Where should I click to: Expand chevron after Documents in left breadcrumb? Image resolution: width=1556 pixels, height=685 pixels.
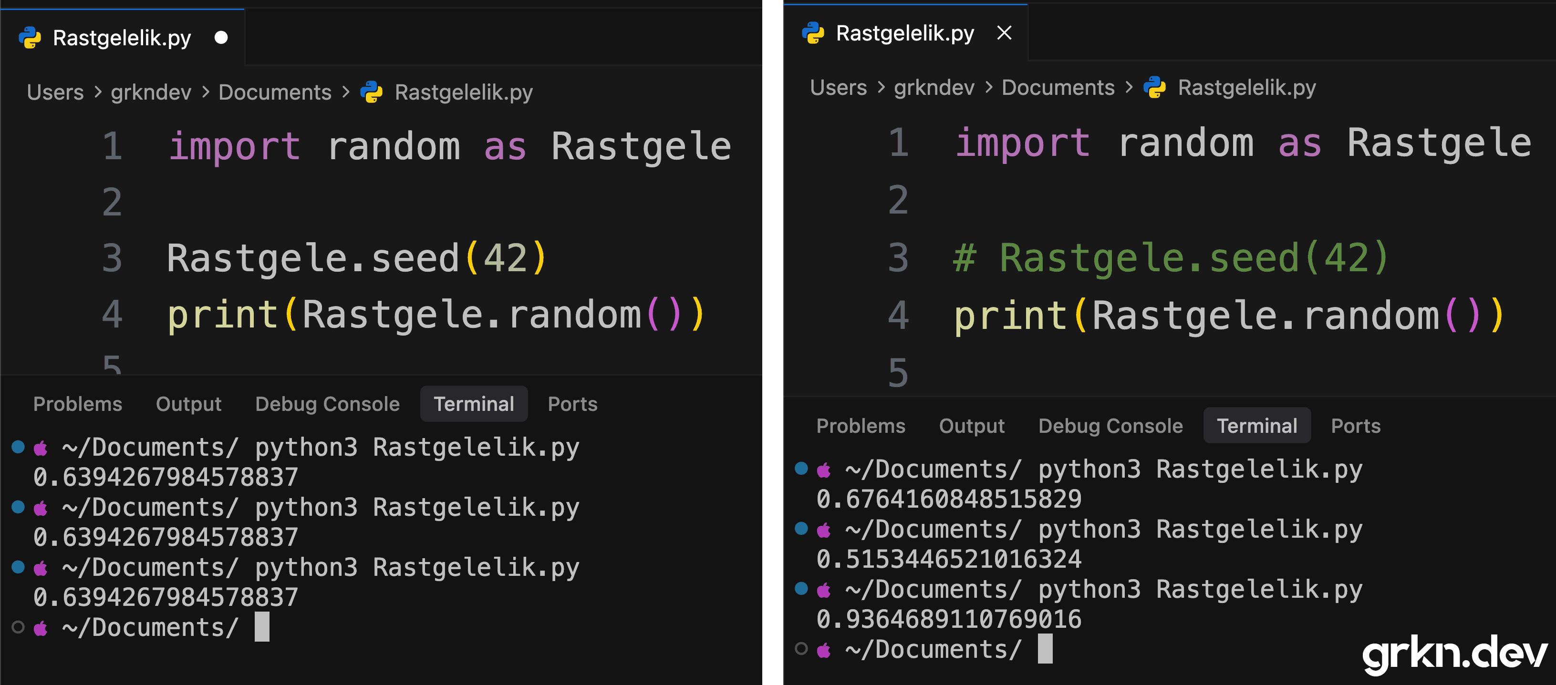[x=345, y=92]
